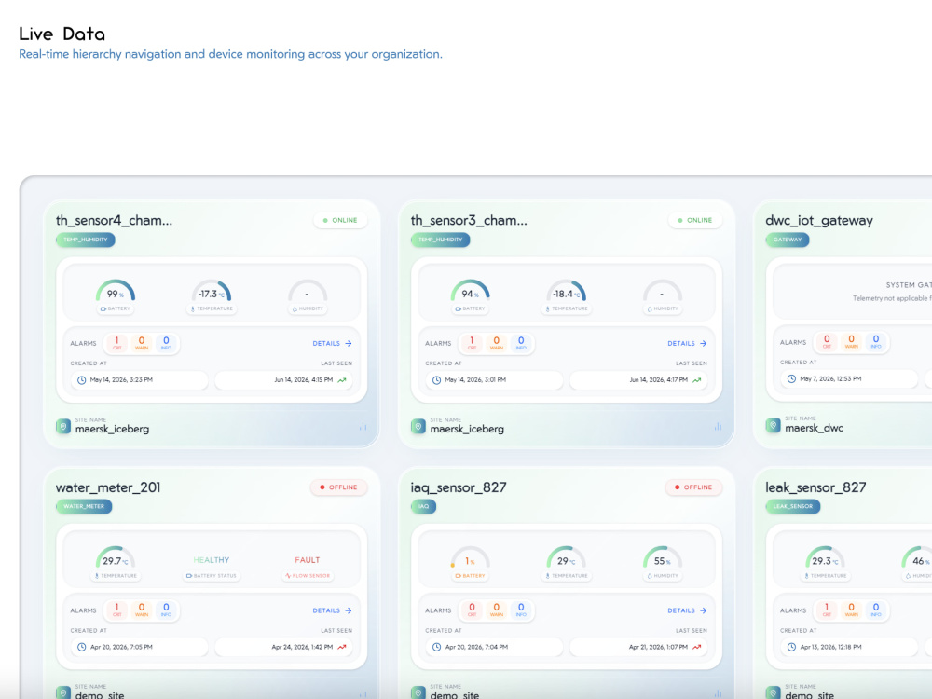Open Details for th_sensor3_cham card

(687, 344)
